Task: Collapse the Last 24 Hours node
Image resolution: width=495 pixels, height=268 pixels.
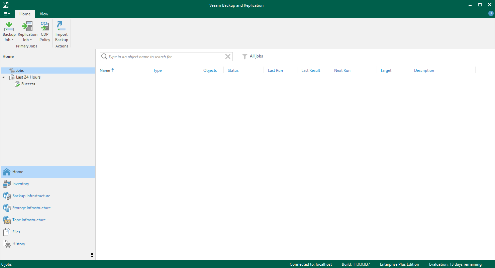Action: (4, 77)
